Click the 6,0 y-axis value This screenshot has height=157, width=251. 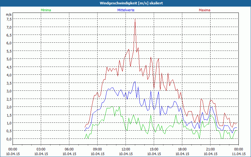(x=9, y=43)
